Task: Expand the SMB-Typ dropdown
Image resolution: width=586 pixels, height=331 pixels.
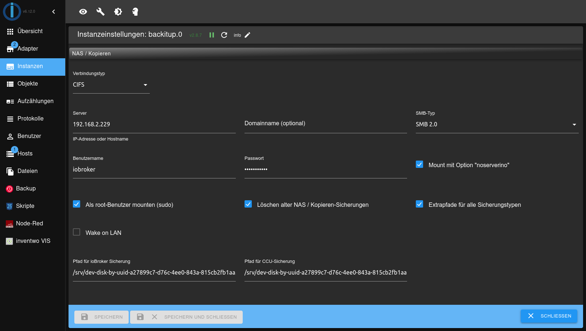Action: pos(497,125)
